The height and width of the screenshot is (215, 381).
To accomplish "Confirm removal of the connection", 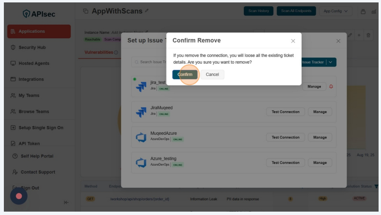I will tap(184, 74).
